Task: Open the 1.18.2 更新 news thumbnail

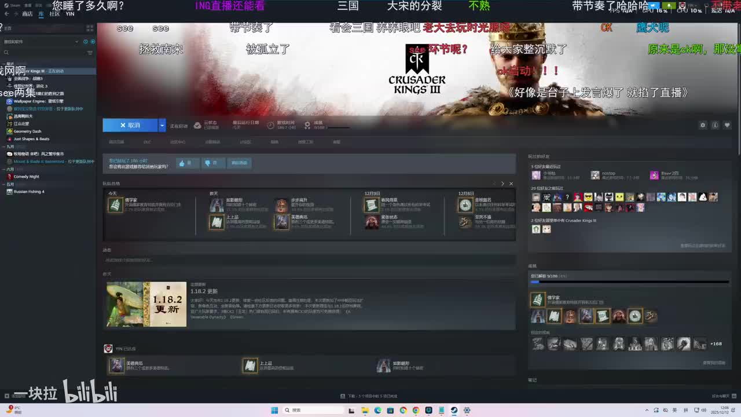Action: (x=146, y=304)
